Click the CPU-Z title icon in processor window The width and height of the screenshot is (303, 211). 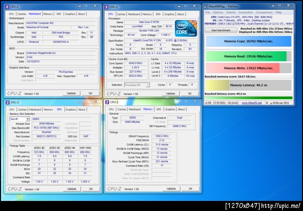pyautogui.click(x=107, y=7)
